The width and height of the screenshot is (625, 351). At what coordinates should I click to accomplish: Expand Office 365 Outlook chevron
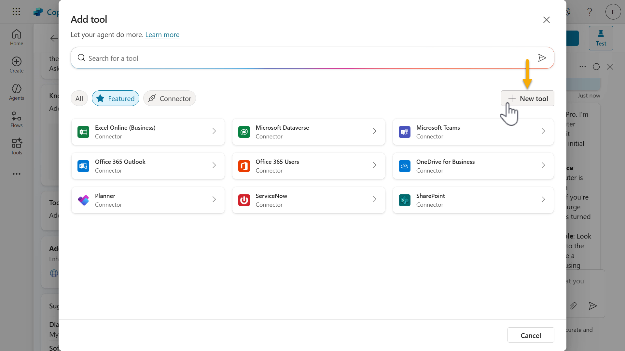[214, 165]
